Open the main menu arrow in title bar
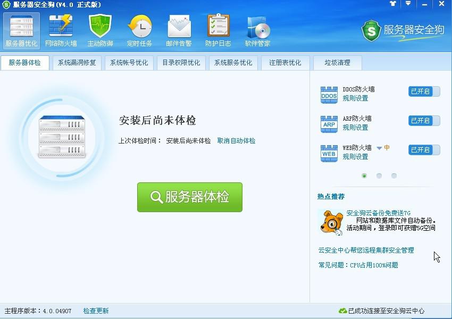This screenshot has width=452, height=319. (x=408, y=4)
